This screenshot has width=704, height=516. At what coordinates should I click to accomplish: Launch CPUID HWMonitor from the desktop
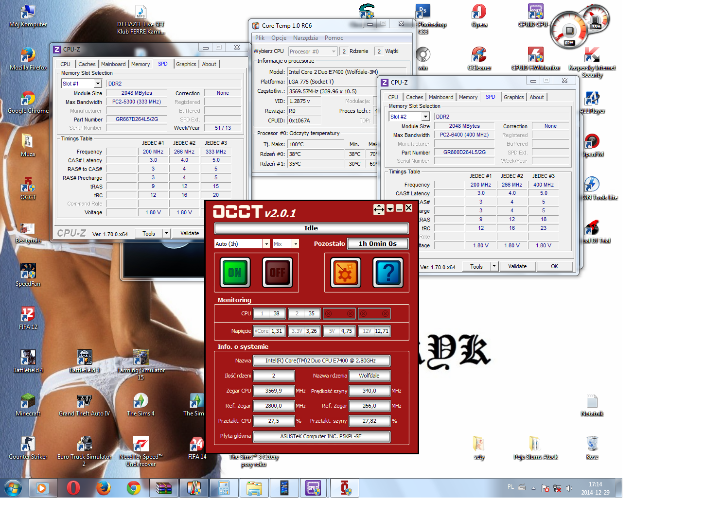click(x=536, y=59)
